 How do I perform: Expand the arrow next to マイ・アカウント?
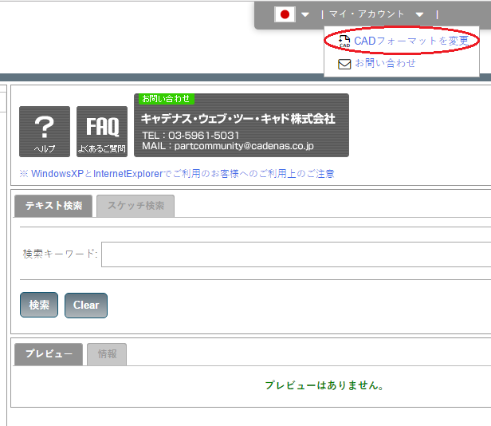point(419,14)
